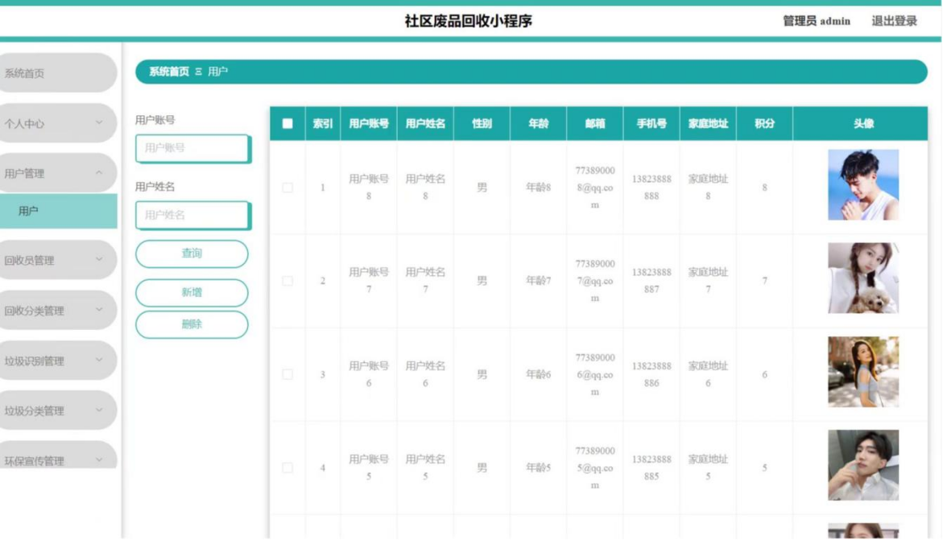
Task: Tick checkbox for row with index 3
Action: pyautogui.click(x=287, y=375)
